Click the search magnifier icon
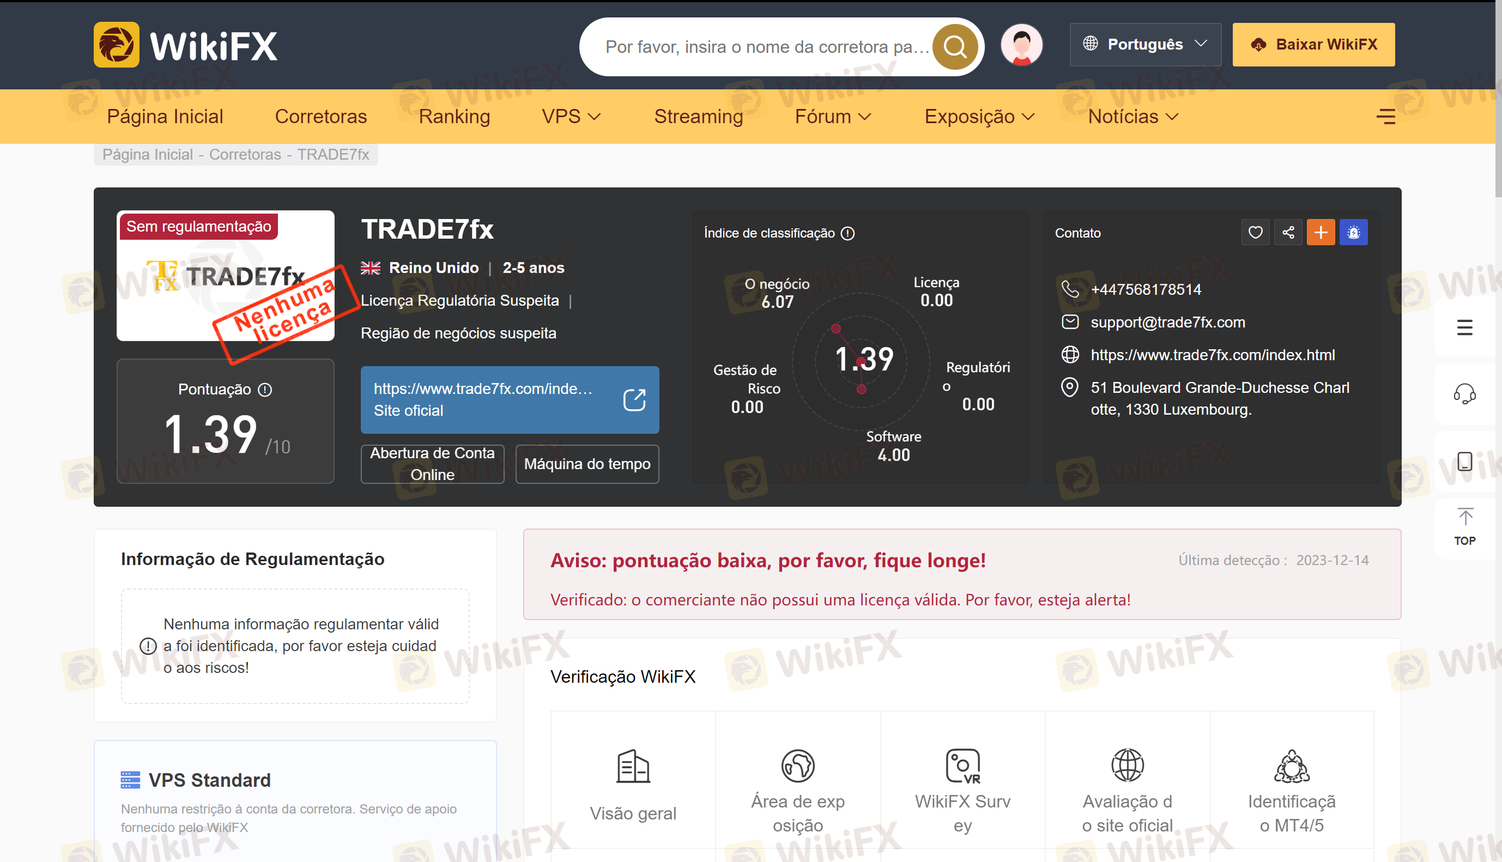 (x=954, y=46)
